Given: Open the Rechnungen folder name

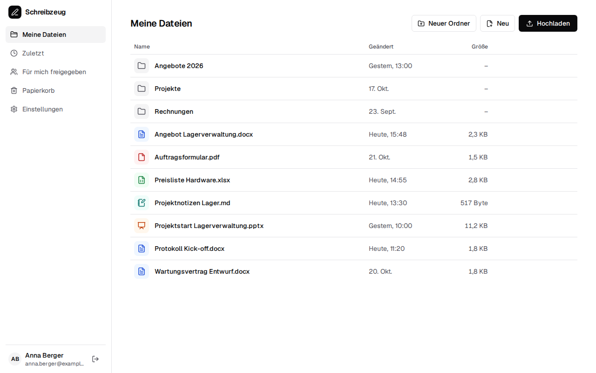Looking at the screenshot, I should pos(174,111).
